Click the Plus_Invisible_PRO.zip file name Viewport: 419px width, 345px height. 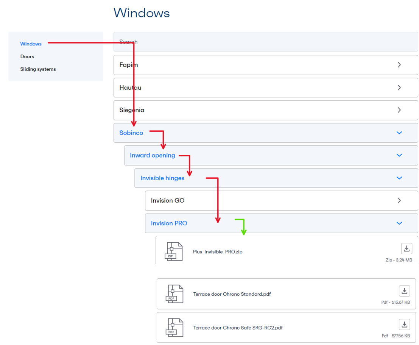point(218,252)
